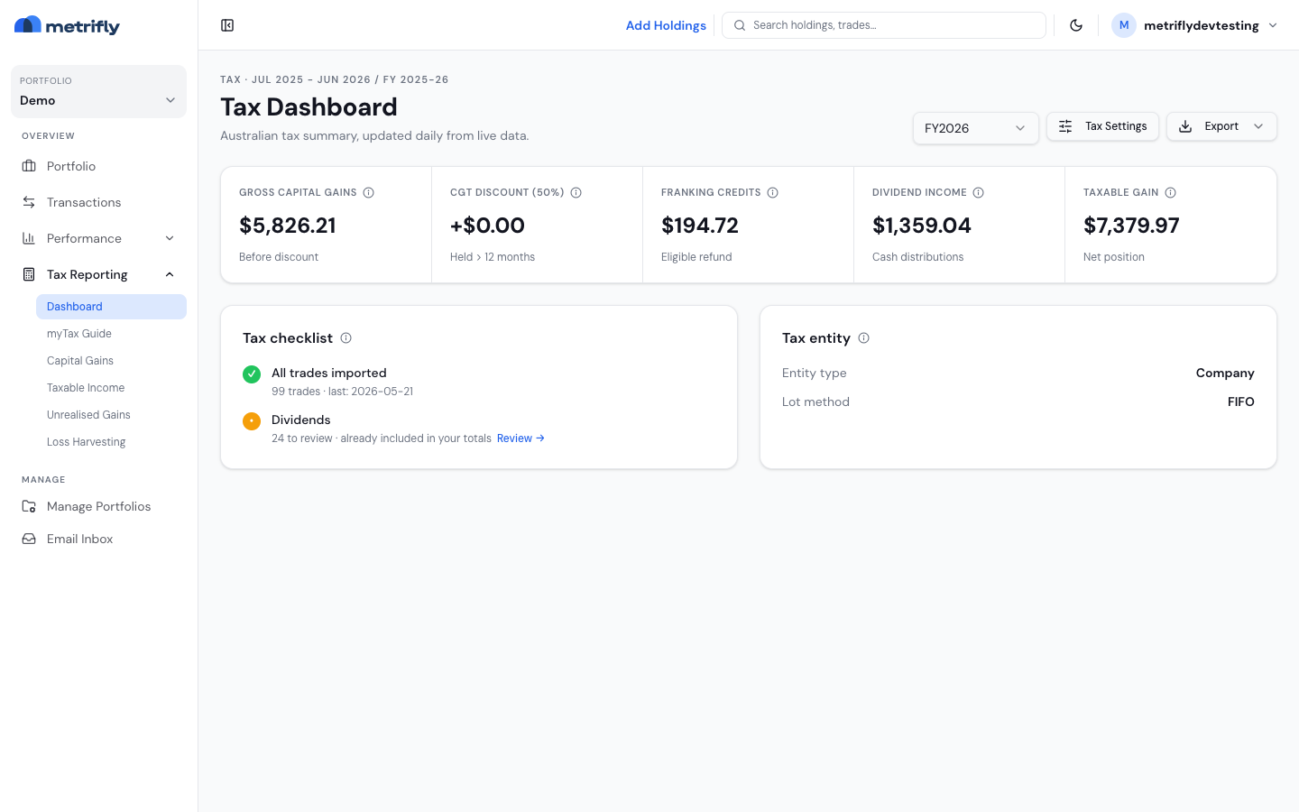The image size is (1299, 812).
Task: Click the user avatar M icon
Action: tap(1123, 25)
